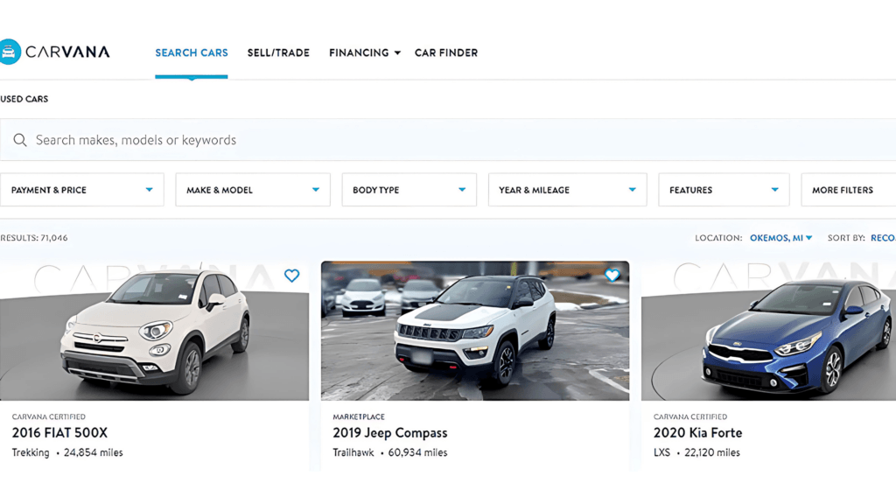Expand the Features filter
Screen dimensions: 896x504
click(724, 190)
